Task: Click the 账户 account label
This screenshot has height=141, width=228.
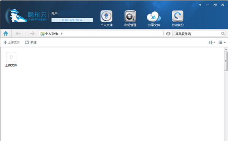Action: coord(55,13)
